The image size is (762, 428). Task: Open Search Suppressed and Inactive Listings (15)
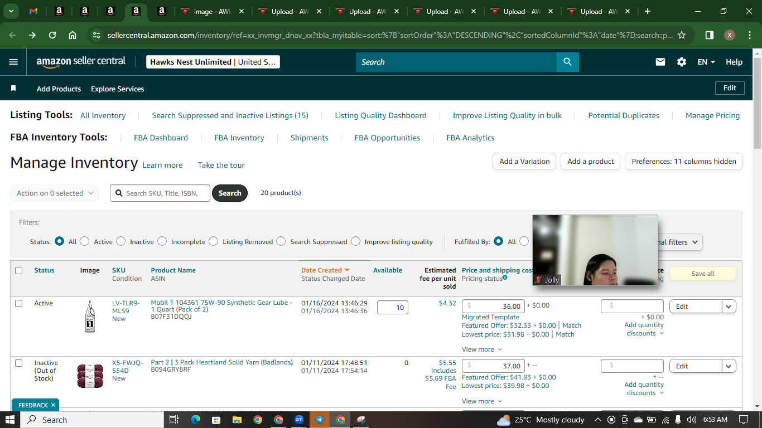point(230,115)
